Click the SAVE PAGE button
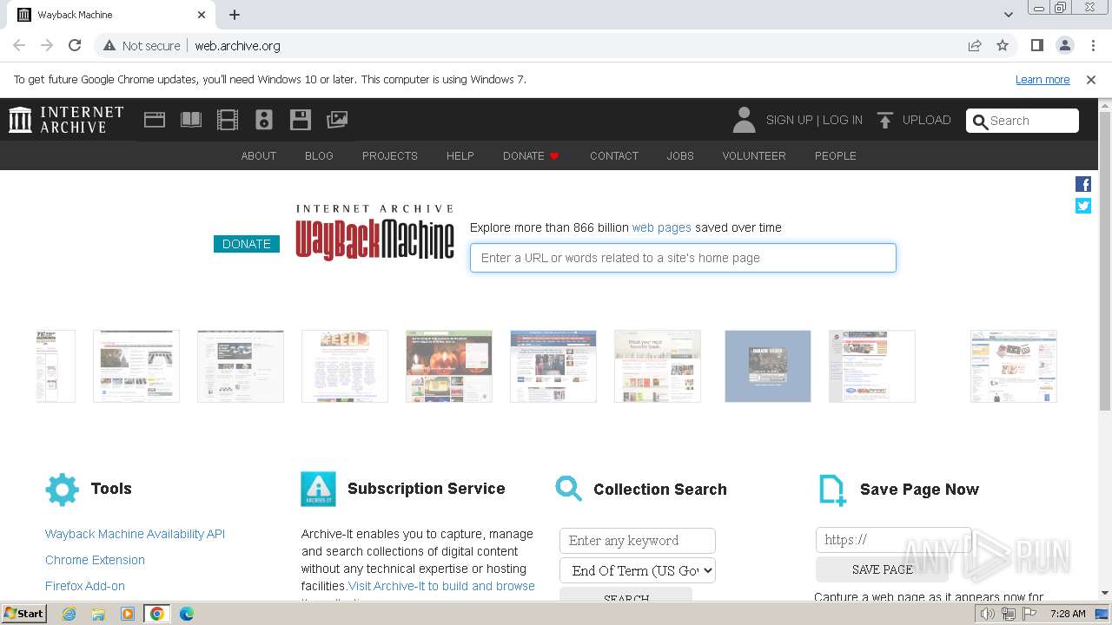This screenshot has width=1112, height=625. 882,569
